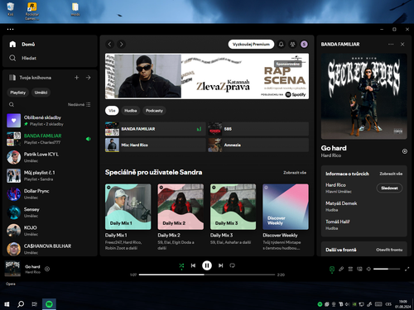This screenshot has height=310, width=414.
Task: Adjust the volume slider
Action: tap(387, 269)
